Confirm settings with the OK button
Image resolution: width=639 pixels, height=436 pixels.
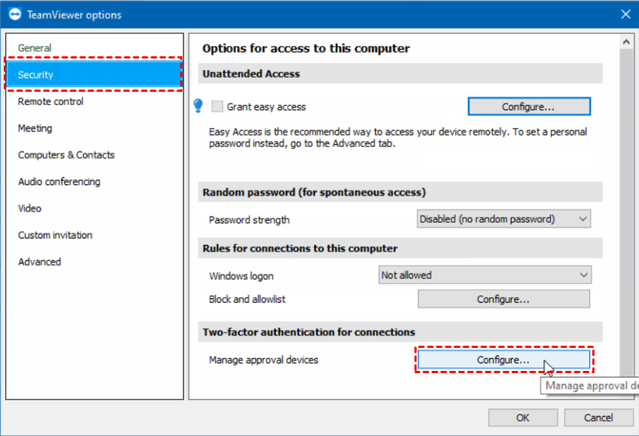[x=523, y=417]
